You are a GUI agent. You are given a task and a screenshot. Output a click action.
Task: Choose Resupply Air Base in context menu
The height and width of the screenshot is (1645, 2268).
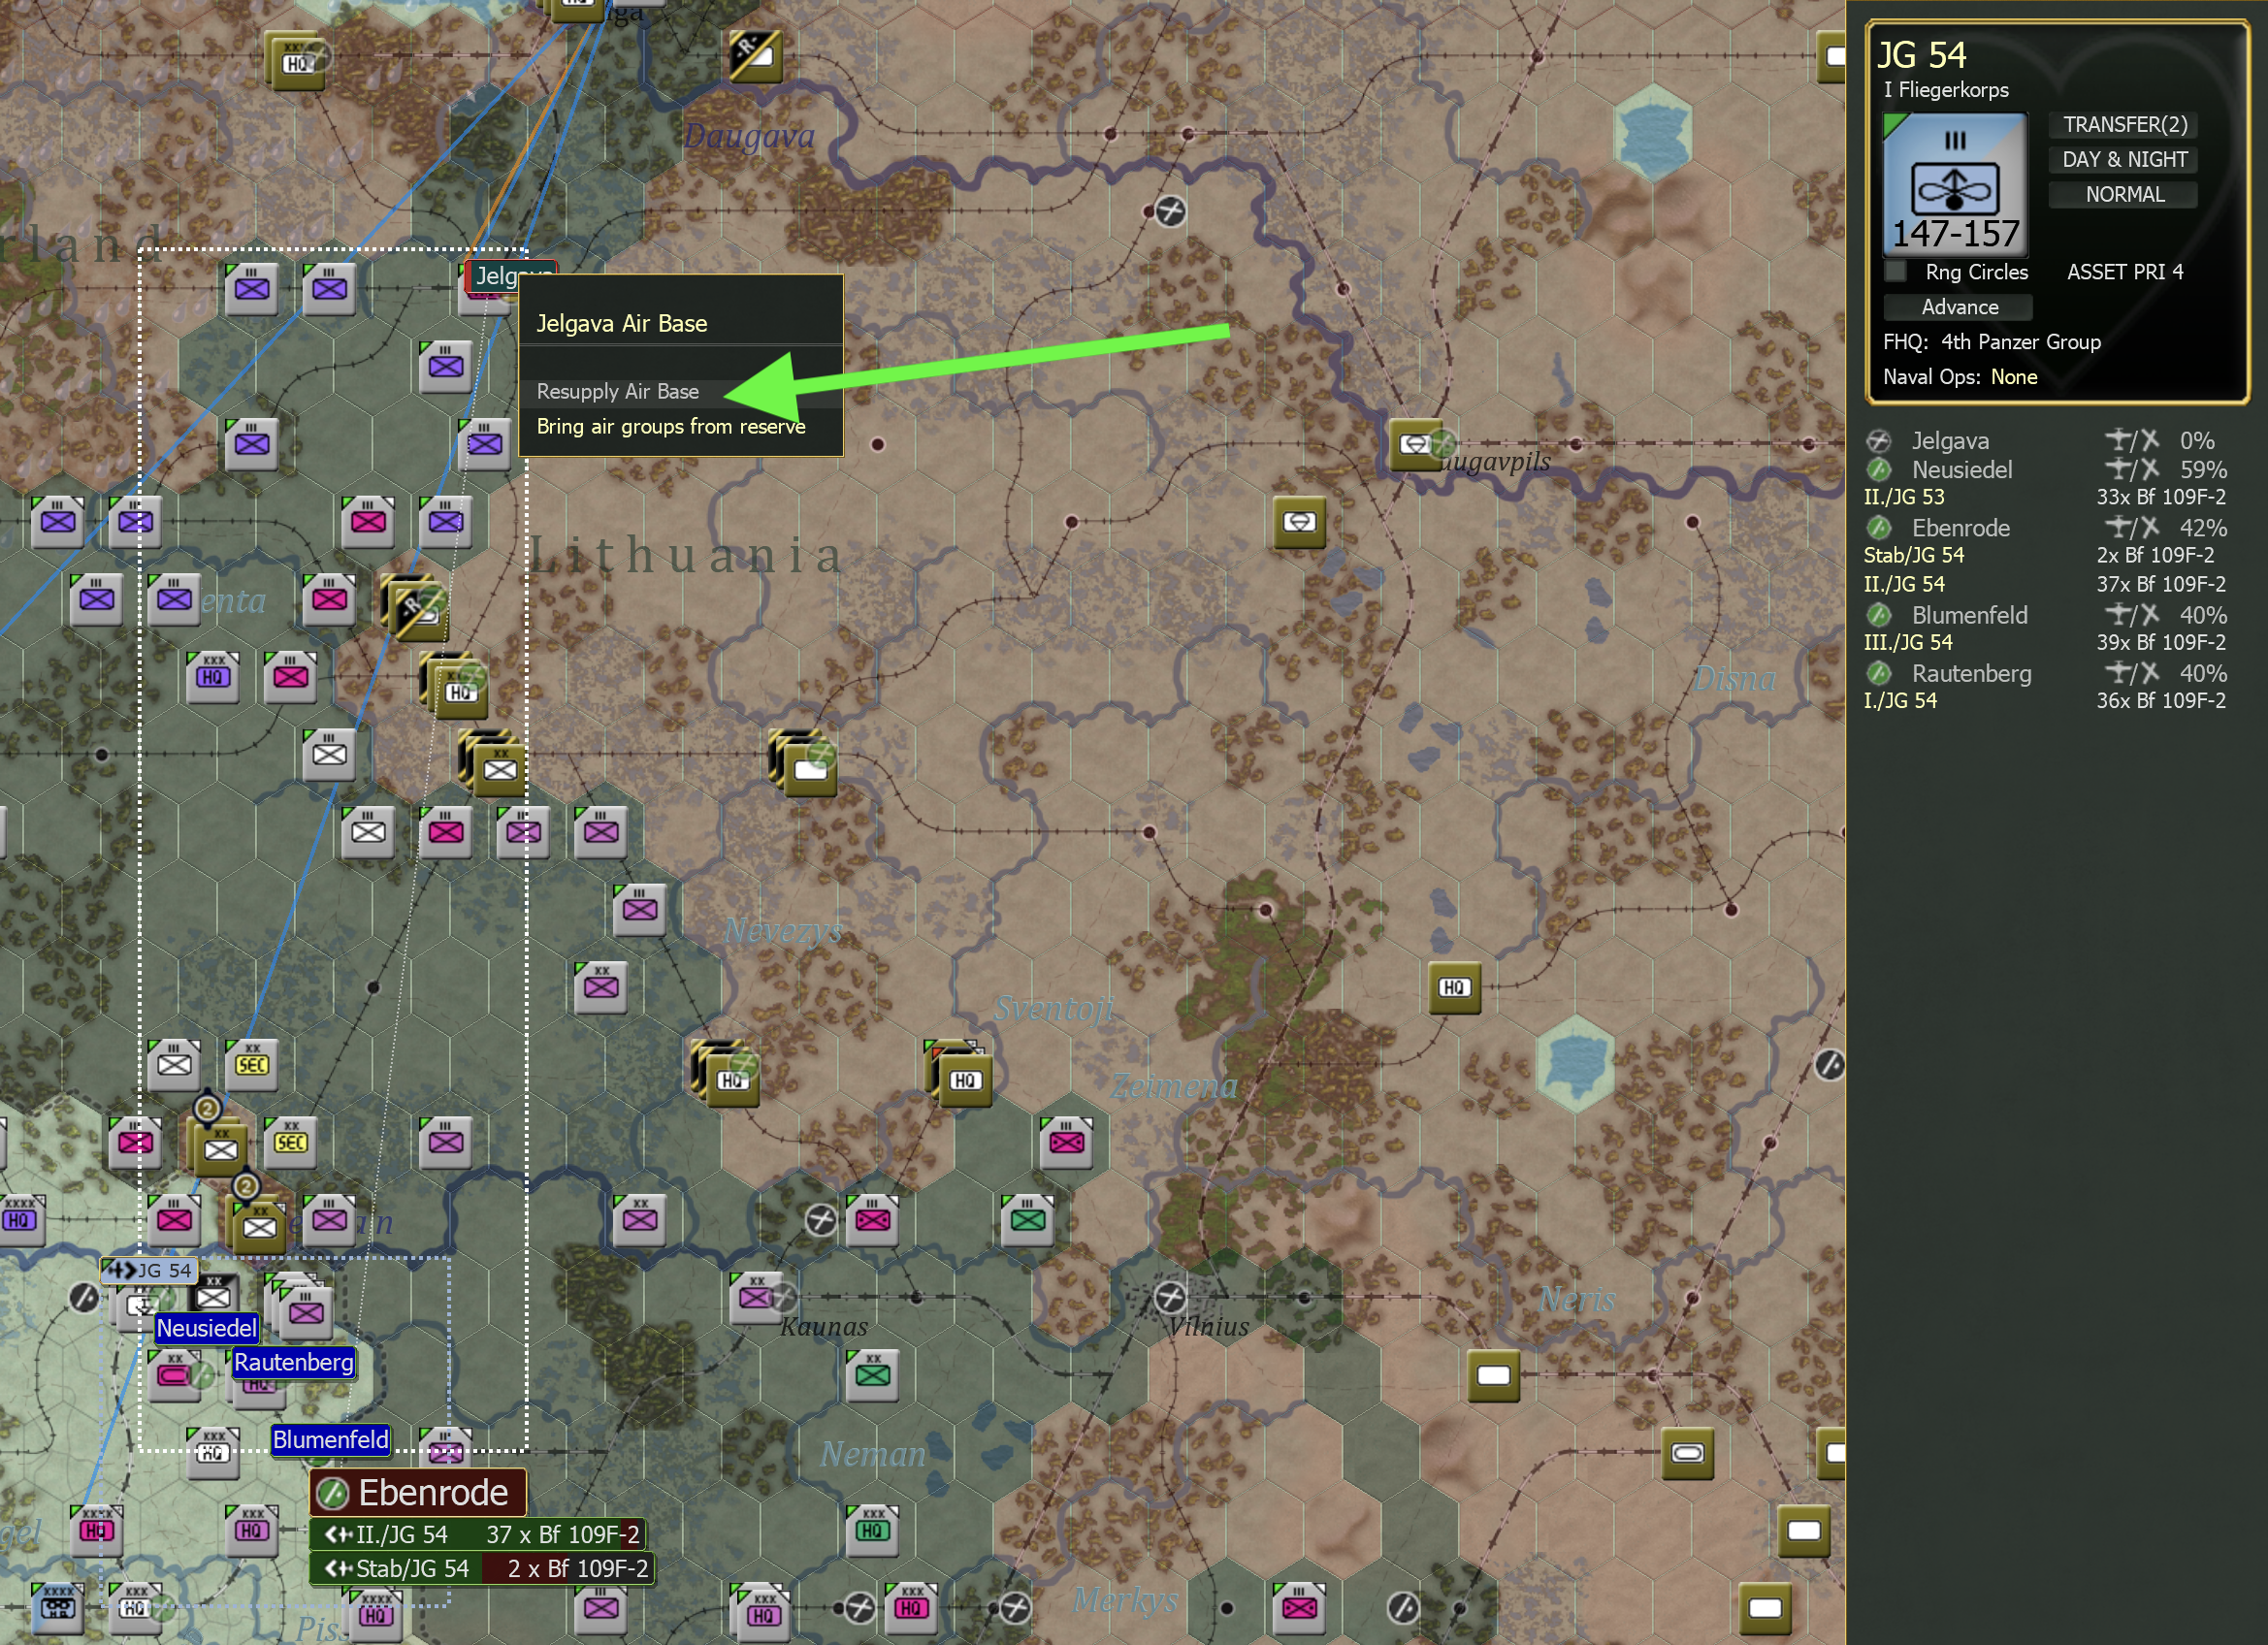681,392
